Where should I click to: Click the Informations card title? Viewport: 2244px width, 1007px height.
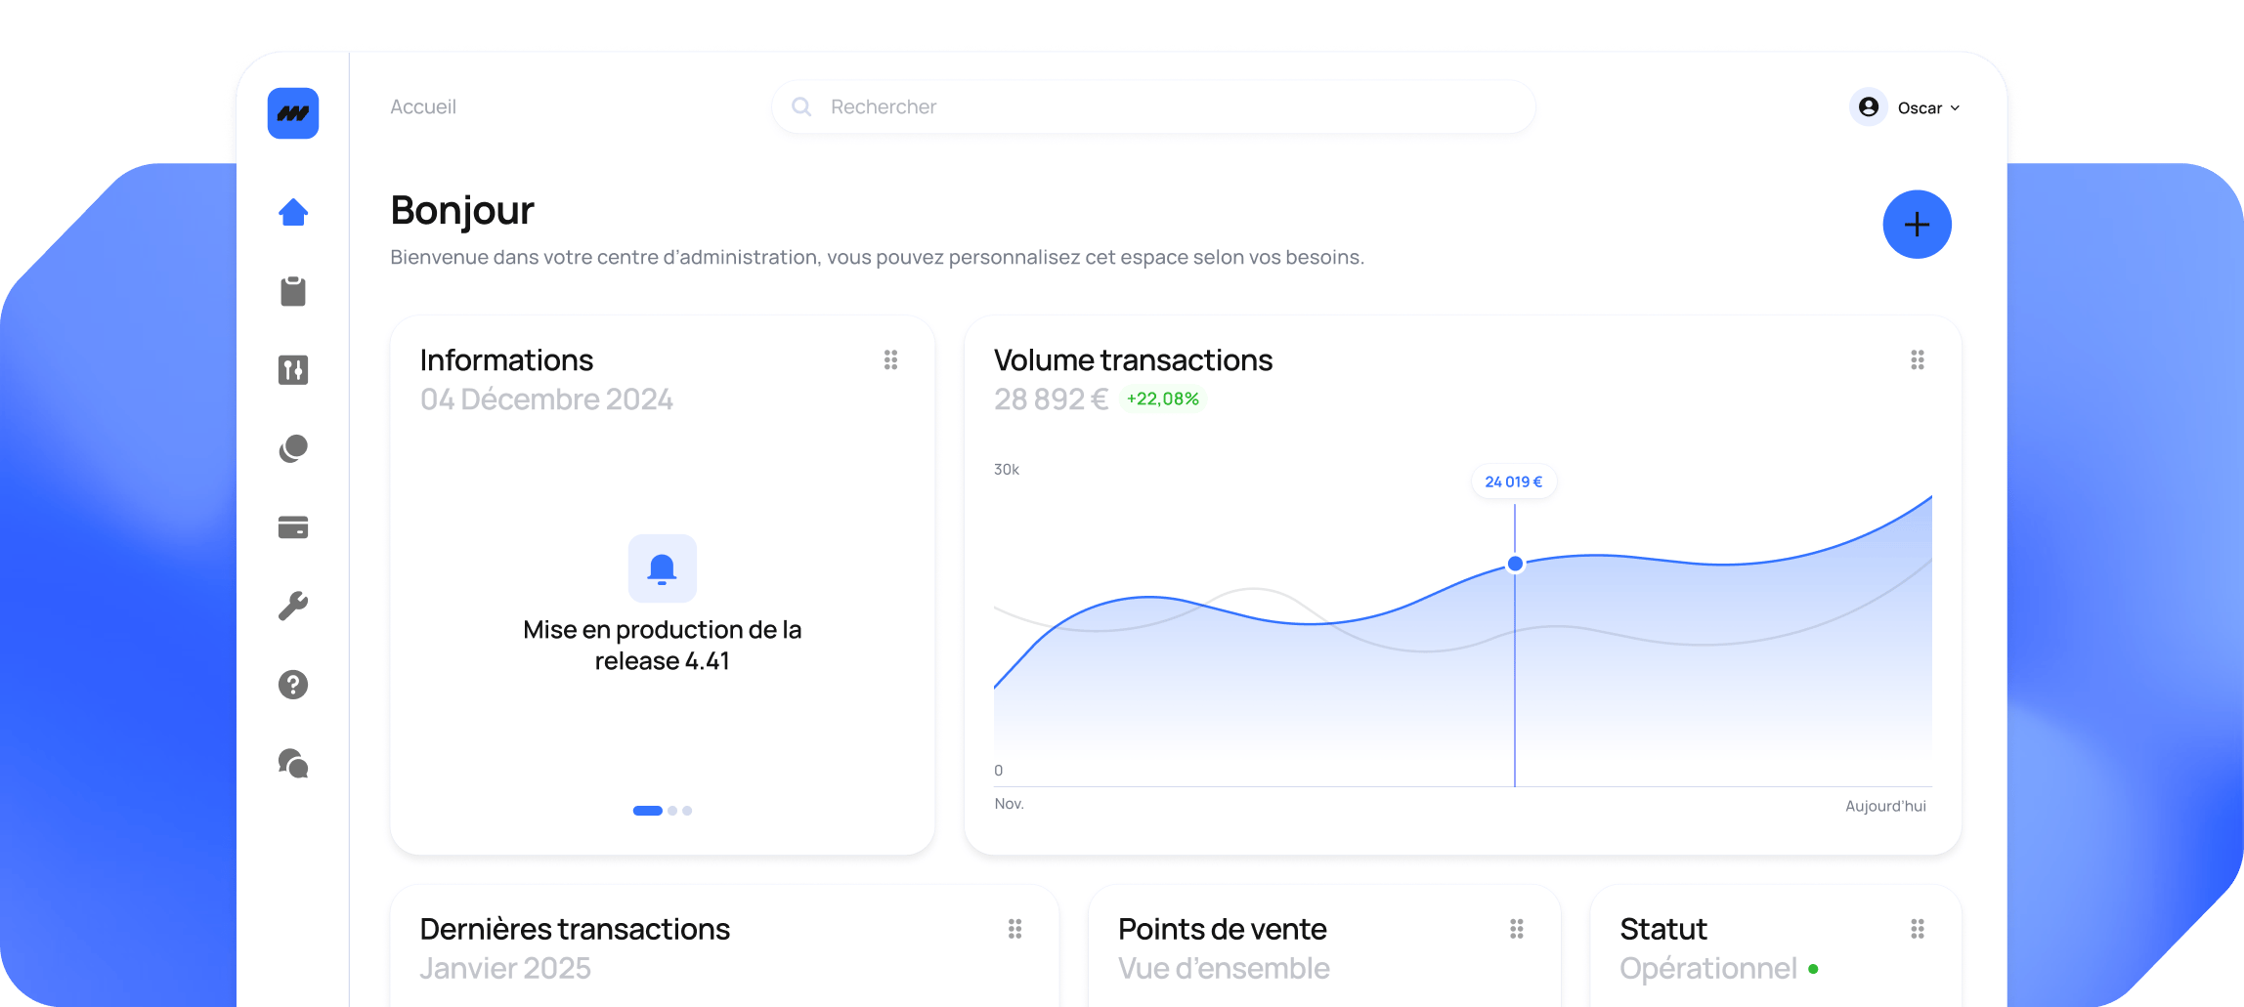(x=506, y=360)
